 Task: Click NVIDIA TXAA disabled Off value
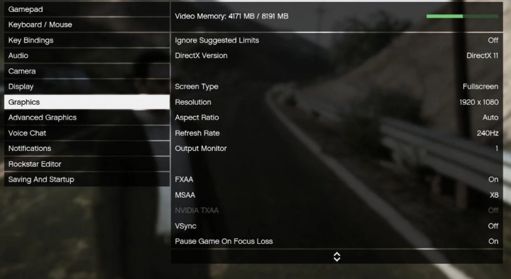493,210
